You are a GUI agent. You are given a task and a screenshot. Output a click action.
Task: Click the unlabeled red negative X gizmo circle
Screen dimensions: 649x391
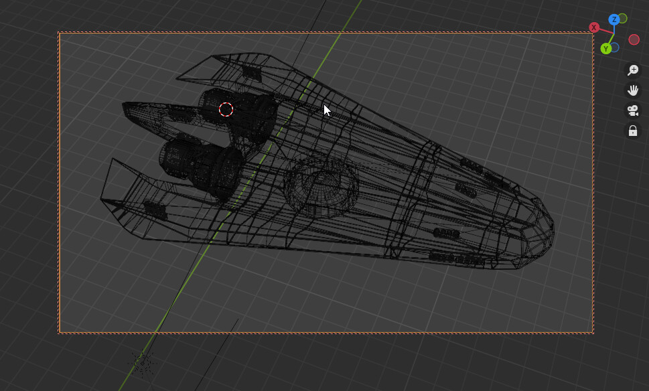click(634, 40)
